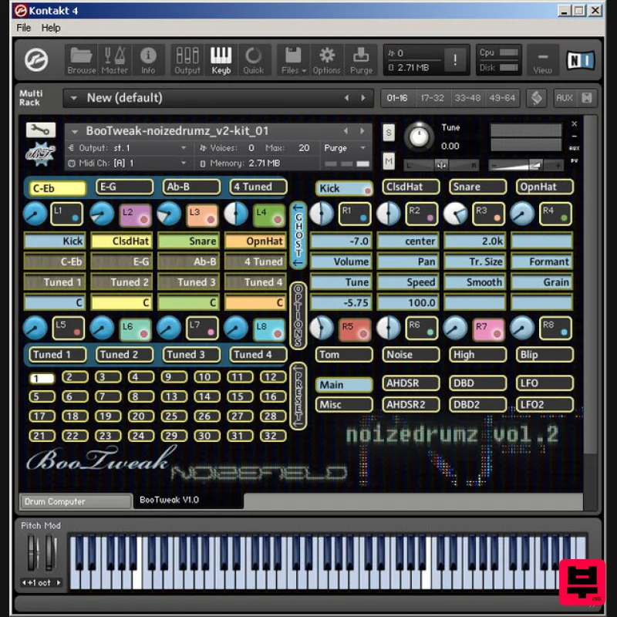Select the 4 Tuned button
This screenshot has width=617, height=617.
[258, 187]
